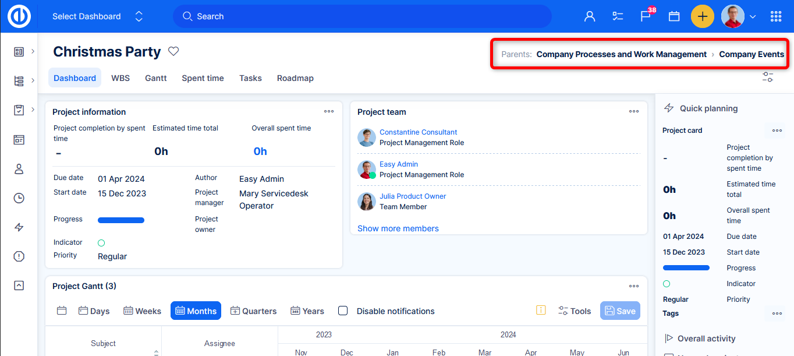Screen dimensions: 794x356
Task: Open the calendar icon in top bar
Action: (674, 16)
